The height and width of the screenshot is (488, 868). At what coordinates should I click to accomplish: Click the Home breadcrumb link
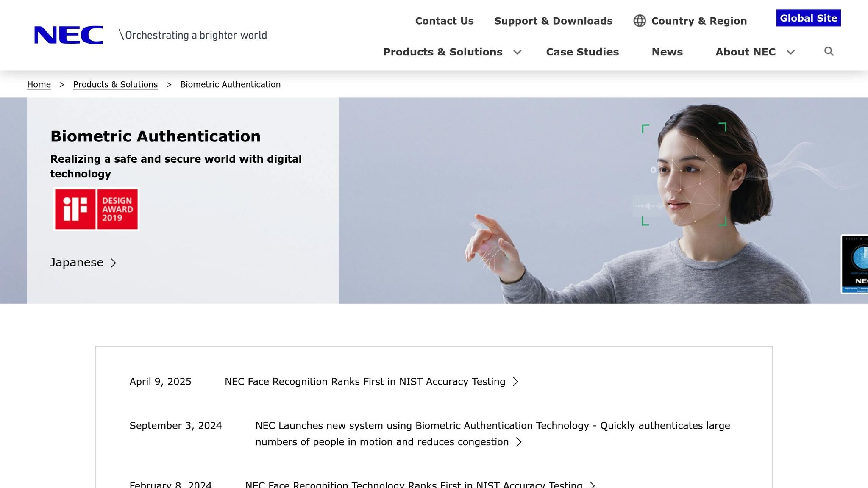tap(39, 85)
